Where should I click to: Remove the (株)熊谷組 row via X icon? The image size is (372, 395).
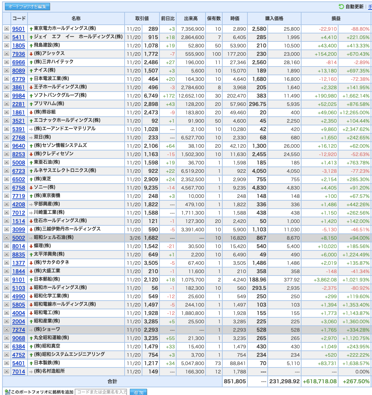pos(7,113)
